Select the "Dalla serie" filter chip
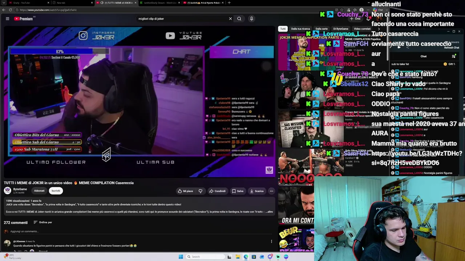Screen dimensions: 465x261 322,29
